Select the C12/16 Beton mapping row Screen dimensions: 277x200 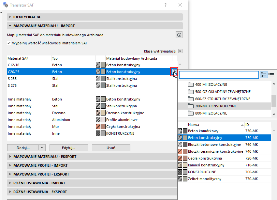tap(92, 65)
